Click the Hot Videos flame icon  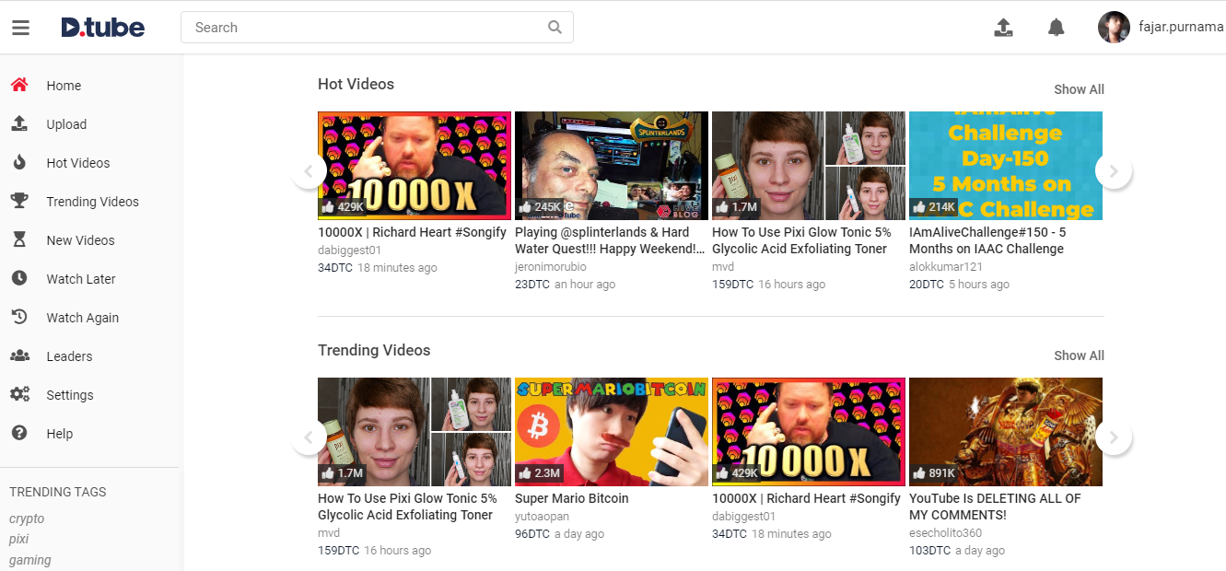pyautogui.click(x=19, y=162)
